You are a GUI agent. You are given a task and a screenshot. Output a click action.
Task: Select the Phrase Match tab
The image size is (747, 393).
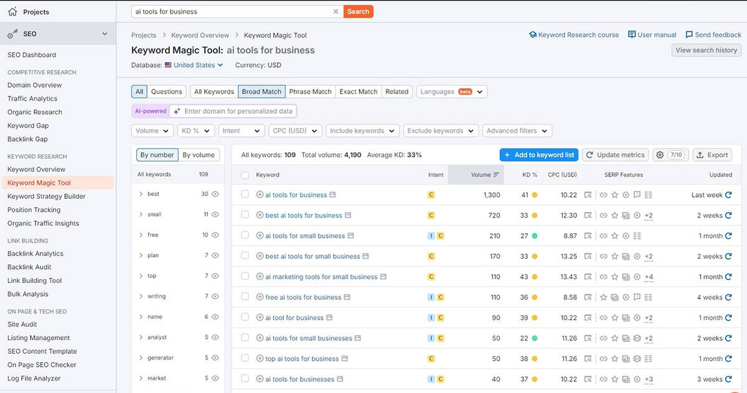[x=310, y=91]
